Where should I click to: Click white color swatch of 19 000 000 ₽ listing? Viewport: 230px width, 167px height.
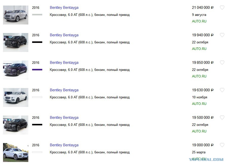click(x=37, y=152)
